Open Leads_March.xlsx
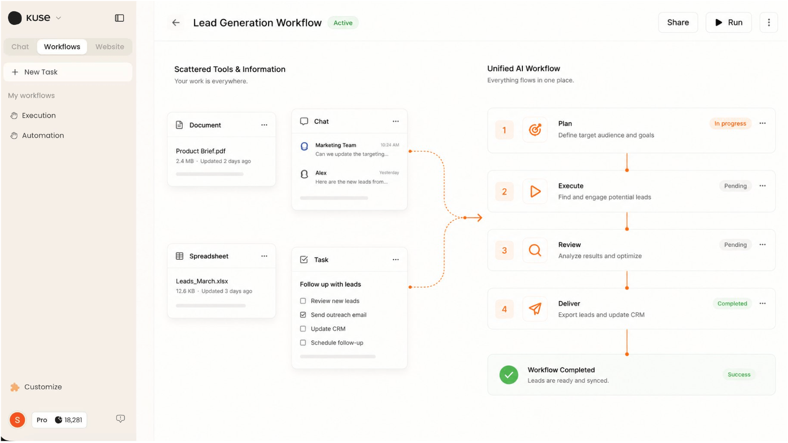 tap(202, 281)
